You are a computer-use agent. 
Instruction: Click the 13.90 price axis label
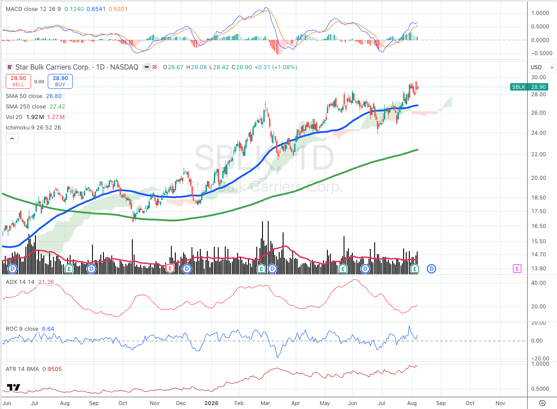538,268
